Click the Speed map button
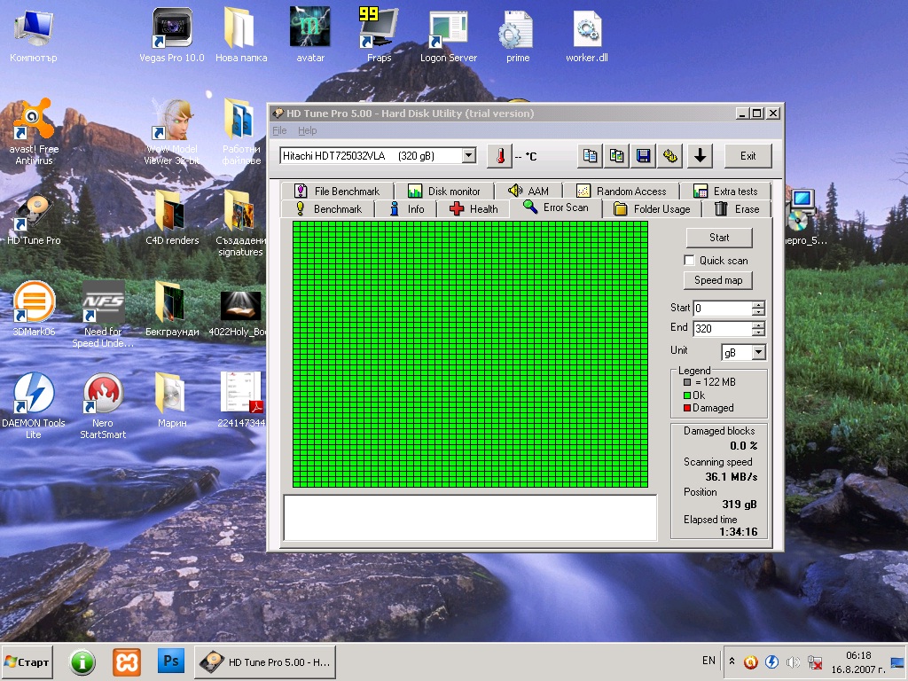The height and width of the screenshot is (681, 908). [718, 280]
